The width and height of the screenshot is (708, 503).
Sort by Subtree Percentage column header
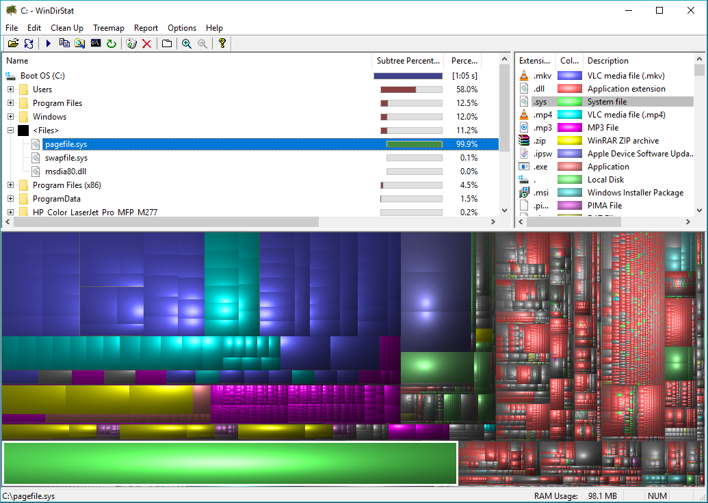click(x=408, y=61)
